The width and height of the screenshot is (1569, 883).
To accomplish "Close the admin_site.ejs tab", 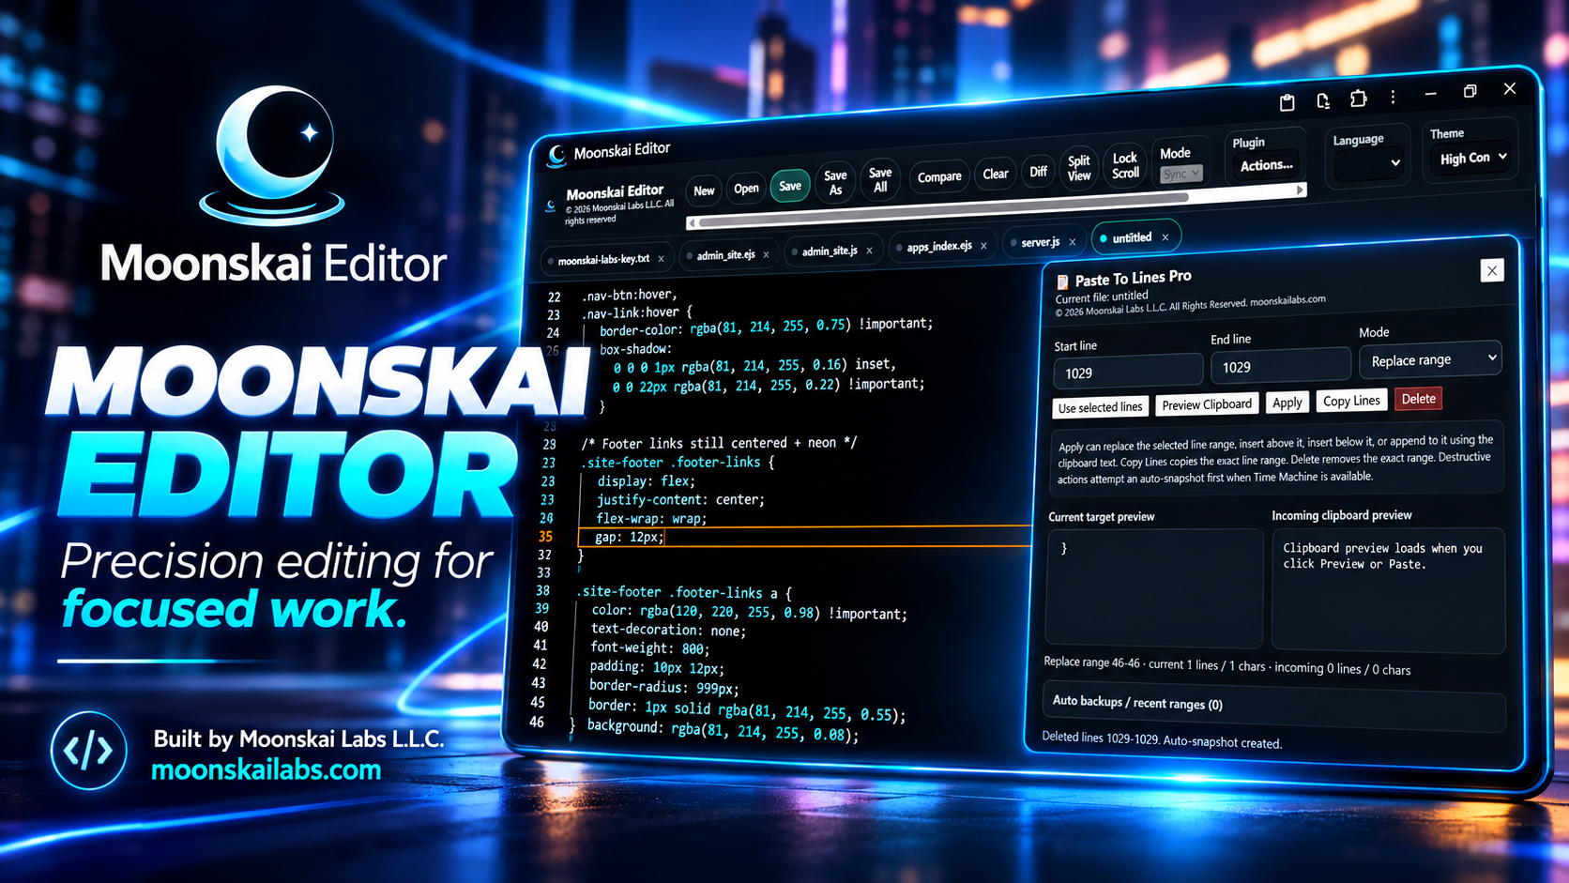I will [x=766, y=254].
